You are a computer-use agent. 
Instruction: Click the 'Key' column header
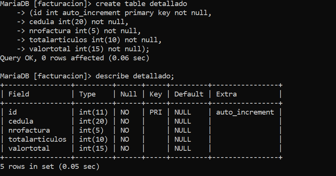pos(156,94)
